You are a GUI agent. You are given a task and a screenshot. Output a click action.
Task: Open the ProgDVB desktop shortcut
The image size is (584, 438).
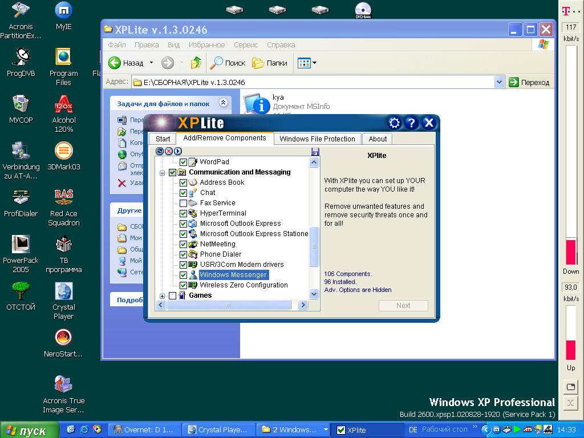21,62
